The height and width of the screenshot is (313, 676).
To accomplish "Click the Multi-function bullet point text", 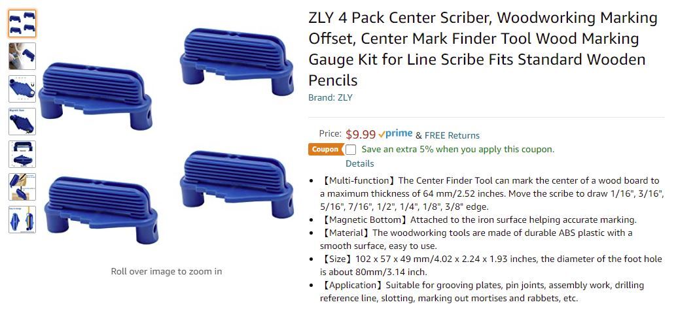I will [x=491, y=193].
